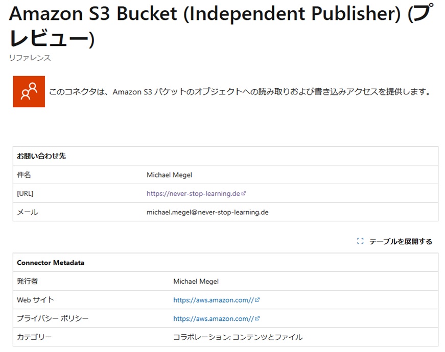Click external link icon beside never-stop-learning.de
445x352 pixels.
click(x=244, y=193)
